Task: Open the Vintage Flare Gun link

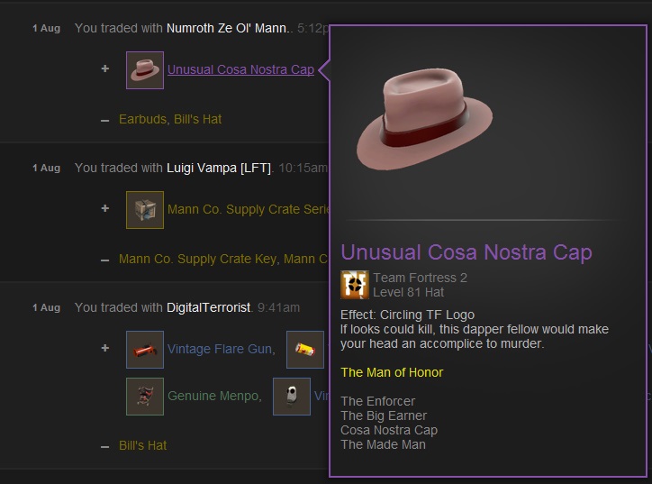Action: tap(222, 349)
